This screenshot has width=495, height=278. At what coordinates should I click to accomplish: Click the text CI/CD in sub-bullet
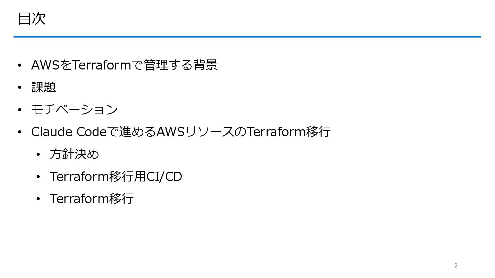pyautogui.click(x=164, y=176)
